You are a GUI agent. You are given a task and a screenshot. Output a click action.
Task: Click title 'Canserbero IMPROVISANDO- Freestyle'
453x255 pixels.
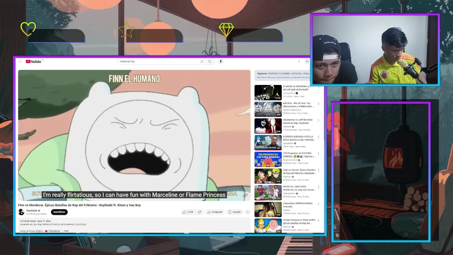298,205
